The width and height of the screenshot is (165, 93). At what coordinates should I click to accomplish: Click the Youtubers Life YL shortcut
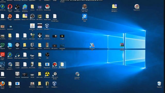coord(92,45)
